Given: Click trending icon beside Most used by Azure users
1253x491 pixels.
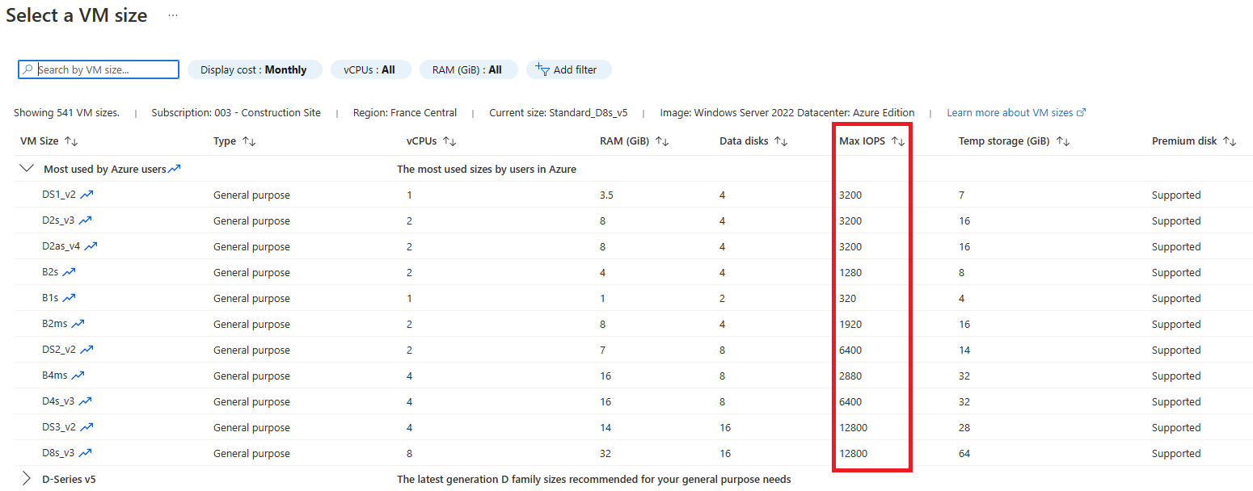Looking at the screenshot, I should pos(174,169).
